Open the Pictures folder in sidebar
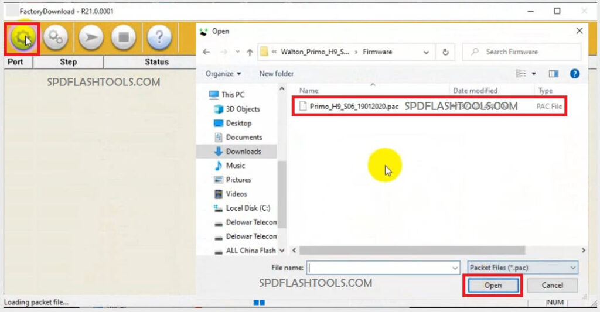Image resolution: width=600 pixels, height=312 pixels. tap(233, 180)
